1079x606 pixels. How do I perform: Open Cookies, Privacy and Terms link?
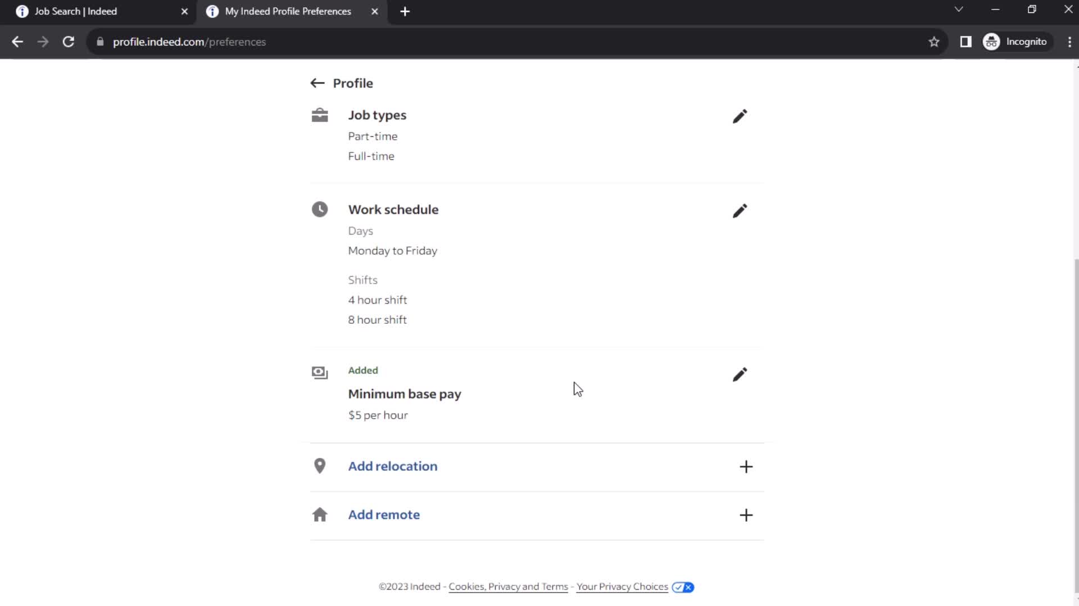pyautogui.click(x=510, y=587)
